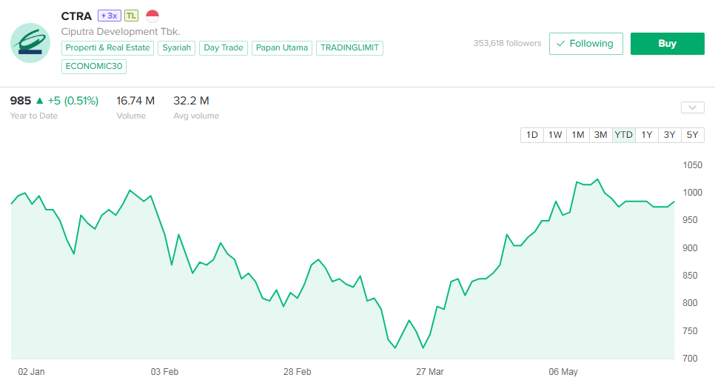The width and height of the screenshot is (715, 386).
Task: Select the 1M chart period
Action: (578, 135)
